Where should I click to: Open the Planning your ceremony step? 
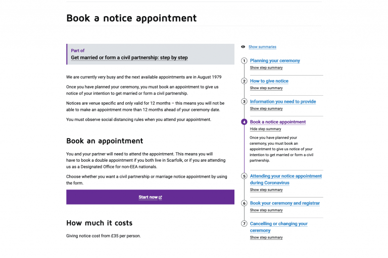coord(275,61)
